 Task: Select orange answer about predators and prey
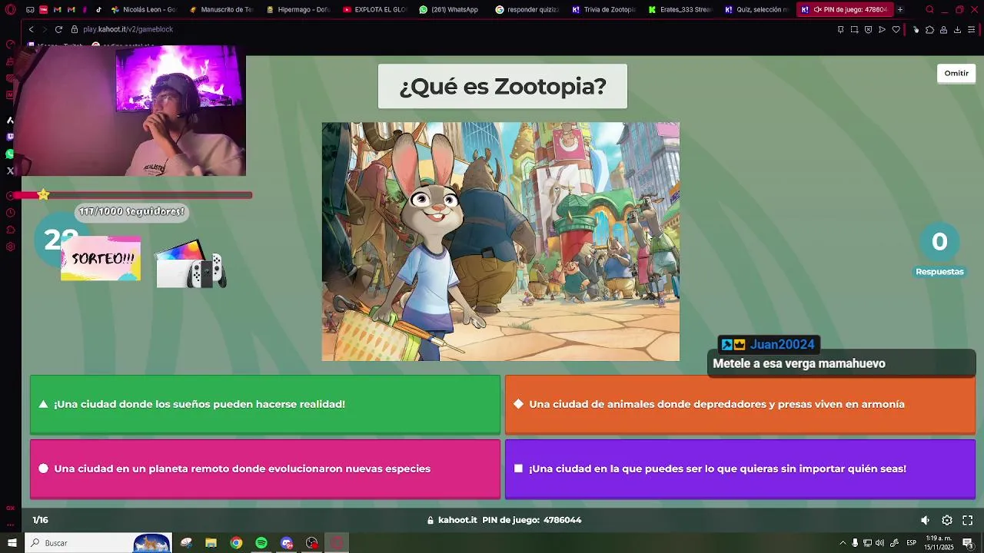(x=740, y=404)
